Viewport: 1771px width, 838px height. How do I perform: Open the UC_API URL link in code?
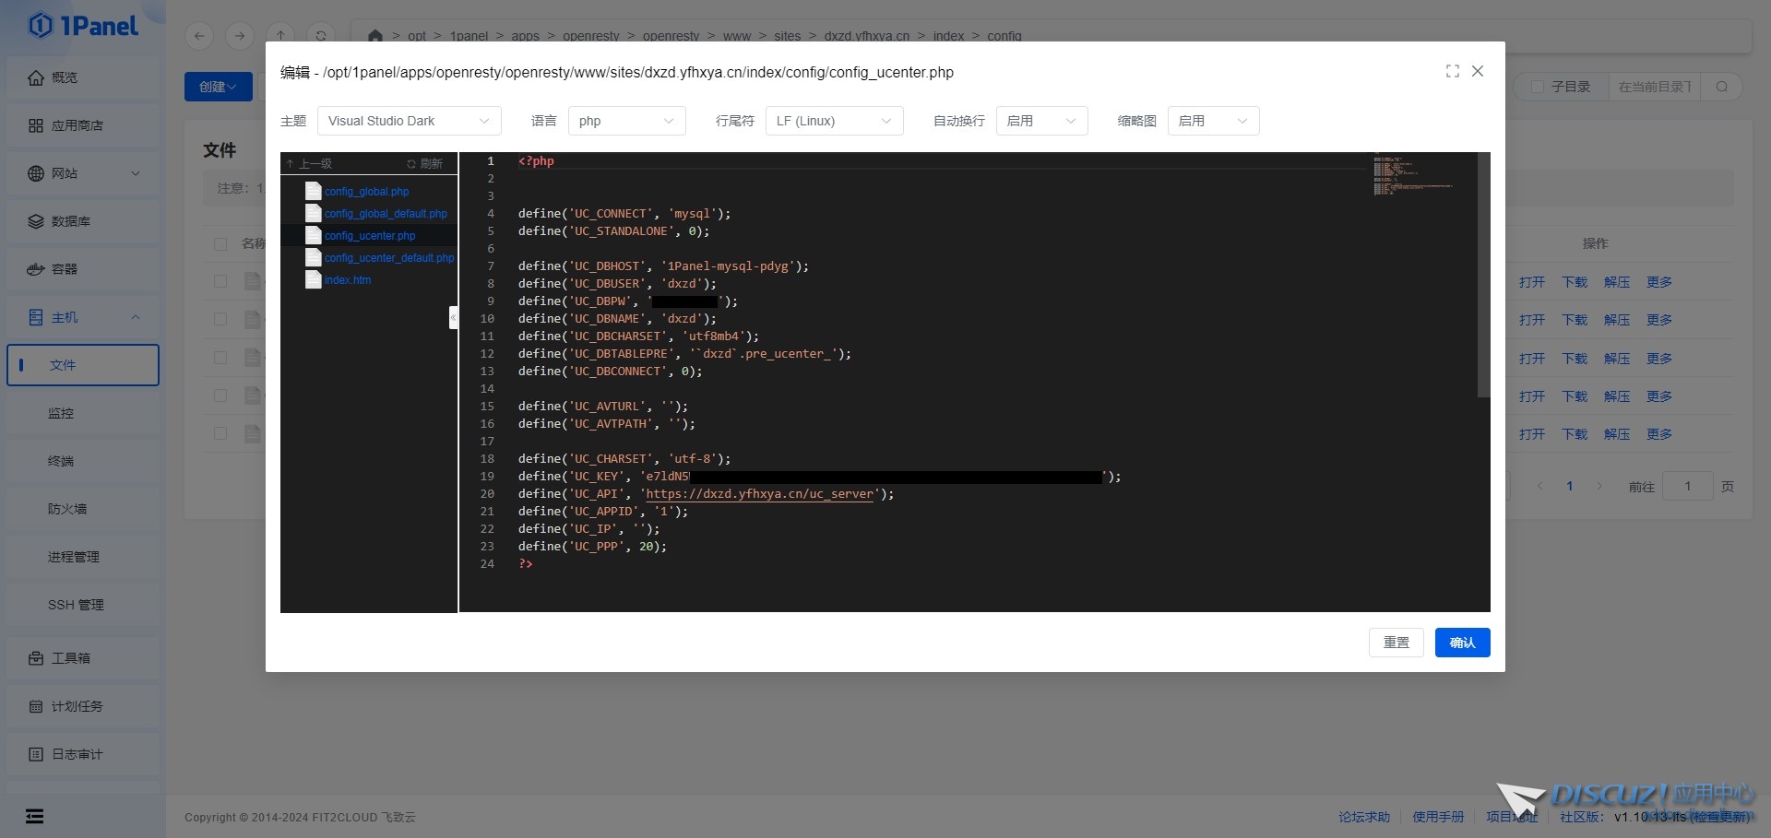click(759, 494)
